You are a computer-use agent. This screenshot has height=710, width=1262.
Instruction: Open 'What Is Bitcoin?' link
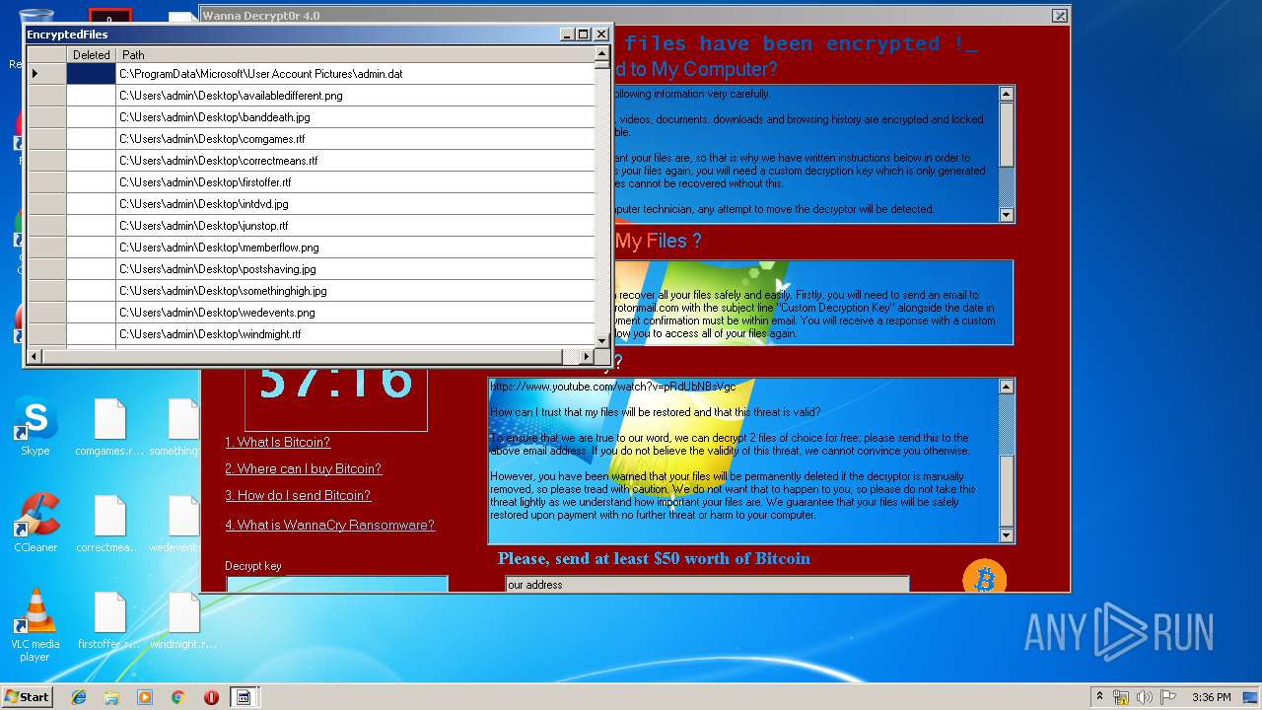(x=277, y=442)
